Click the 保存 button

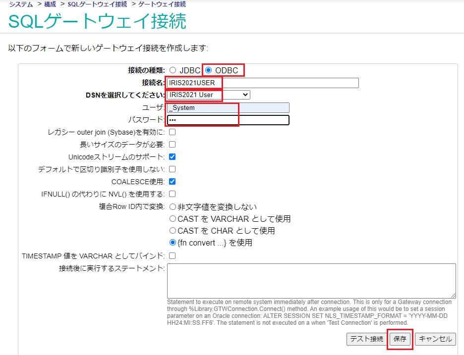pos(400,339)
